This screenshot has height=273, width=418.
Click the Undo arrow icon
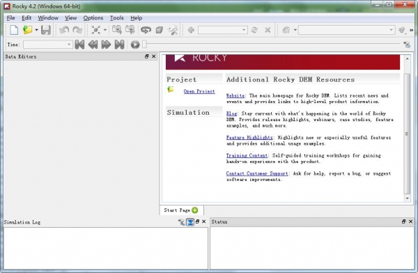point(64,30)
